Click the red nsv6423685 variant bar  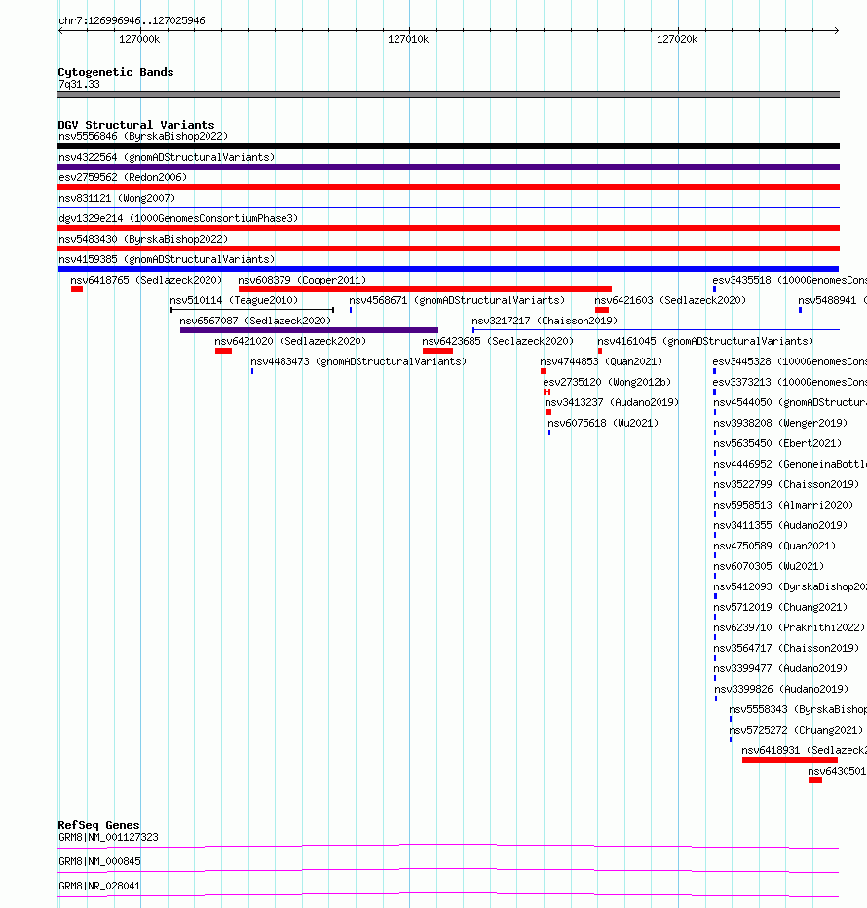coord(437,351)
